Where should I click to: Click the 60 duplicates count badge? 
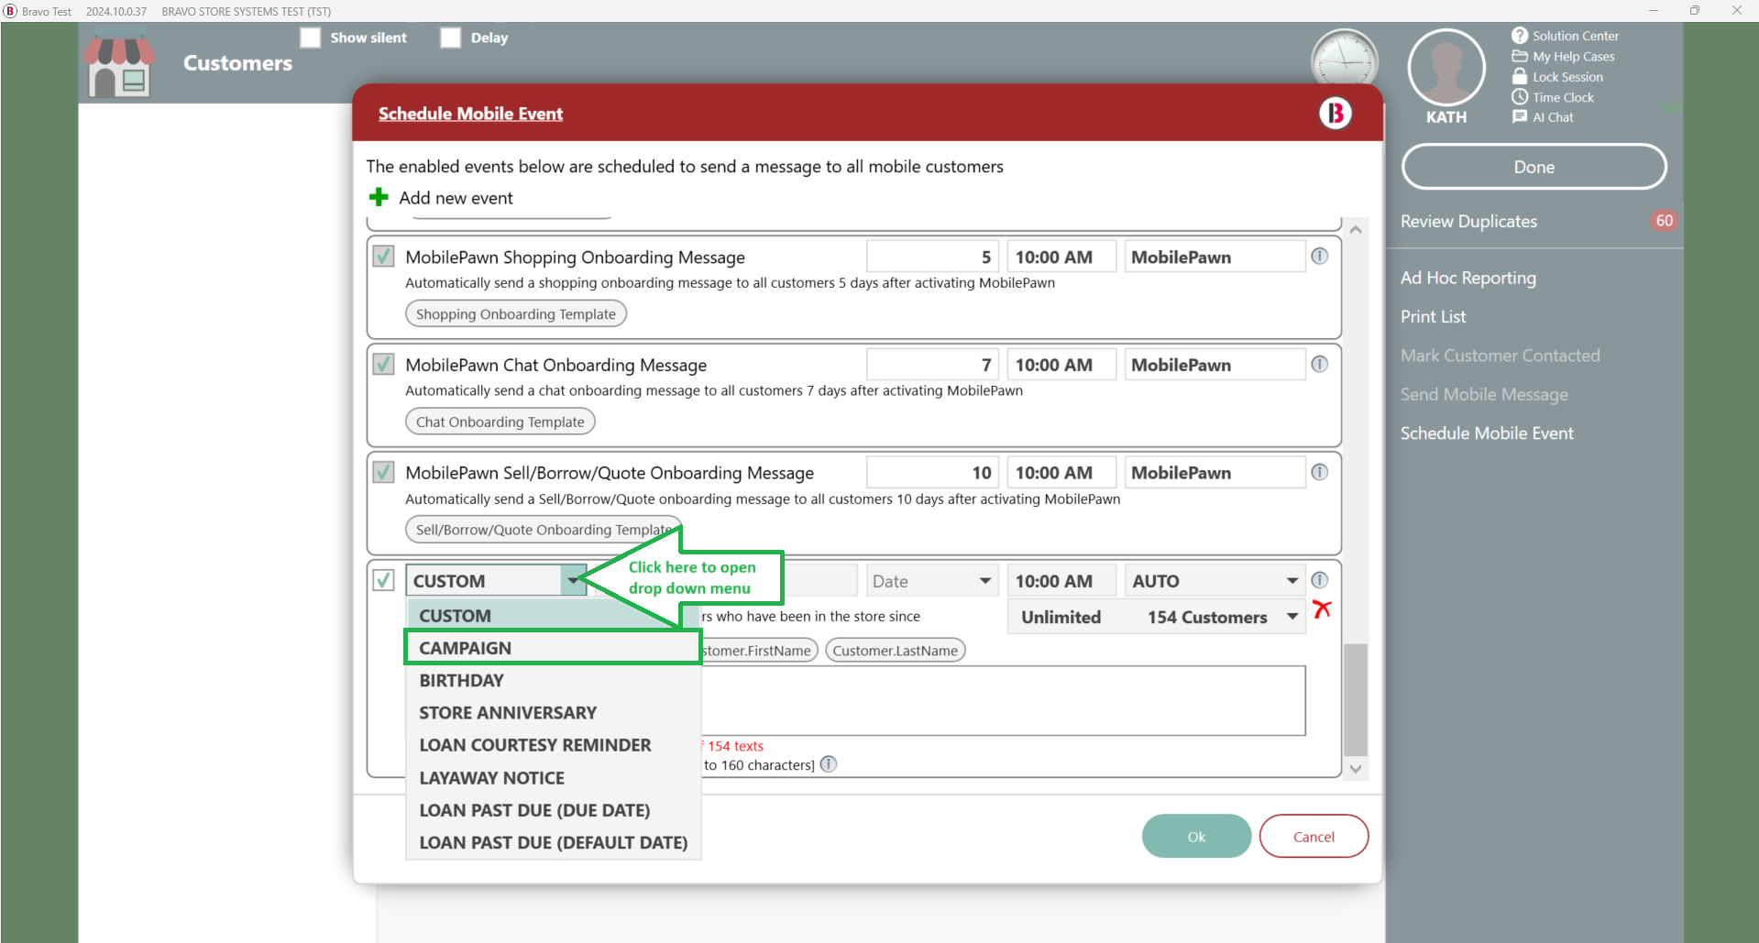pyautogui.click(x=1664, y=220)
